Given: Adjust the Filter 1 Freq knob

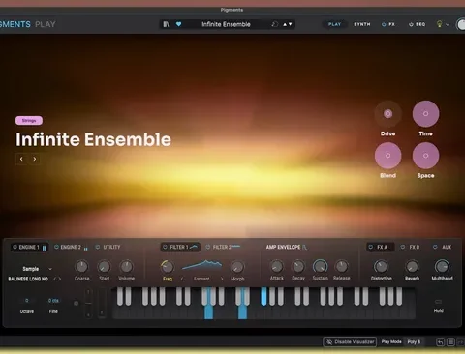Looking at the screenshot, I should pyautogui.click(x=167, y=267).
